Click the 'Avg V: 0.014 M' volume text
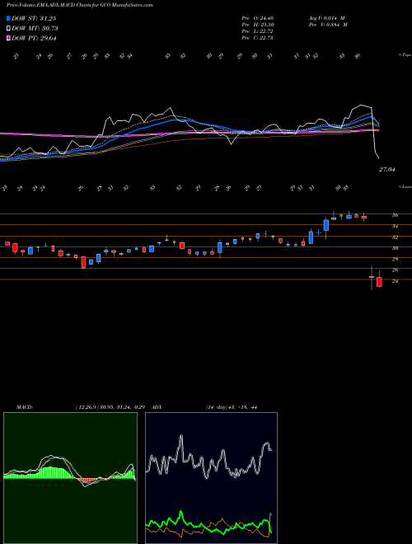 point(326,18)
